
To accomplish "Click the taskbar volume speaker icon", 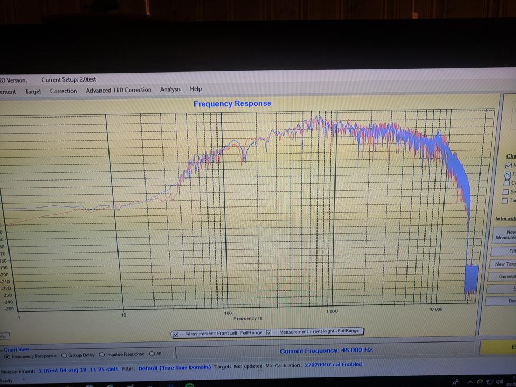I will pyautogui.click(x=500, y=382).
